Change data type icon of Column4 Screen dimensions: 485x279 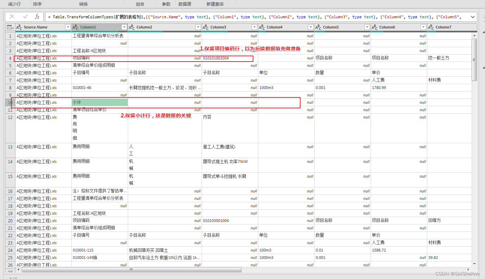262,27
